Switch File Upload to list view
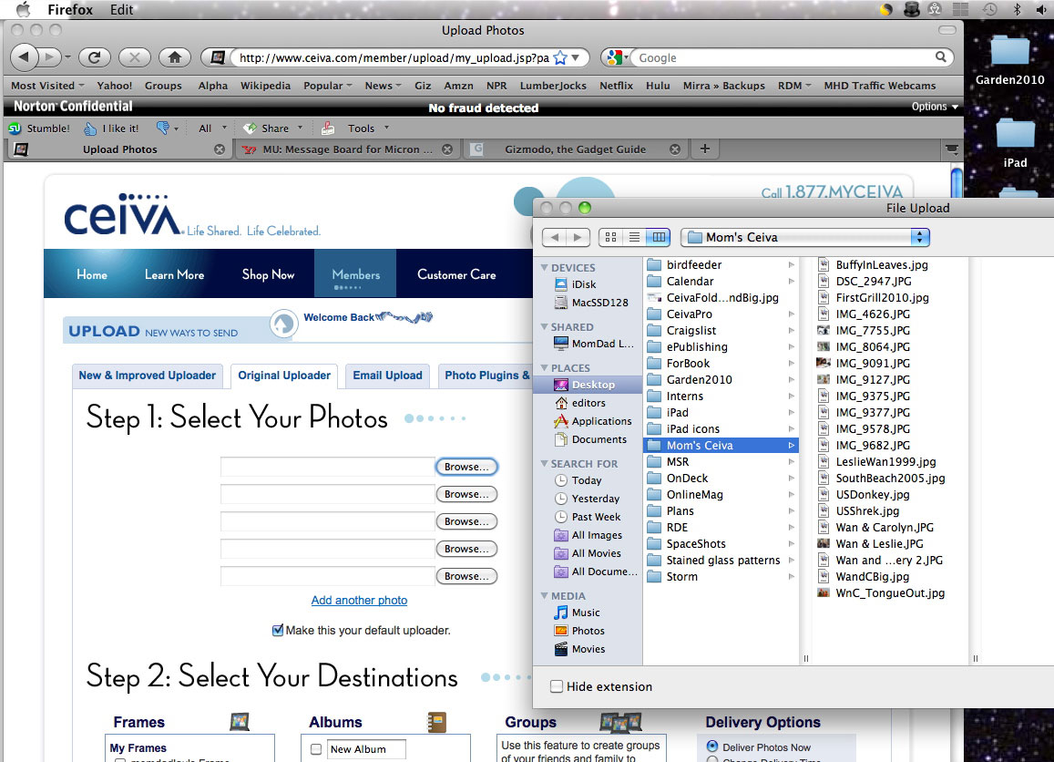Image resolution: width=1054 pixels, height=762 pixels. coord(634,237)
